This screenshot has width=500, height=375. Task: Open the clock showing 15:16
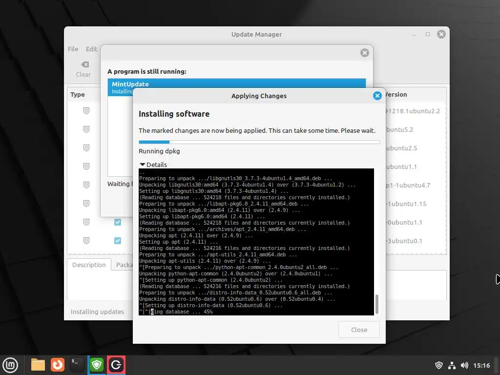(481, 365)
